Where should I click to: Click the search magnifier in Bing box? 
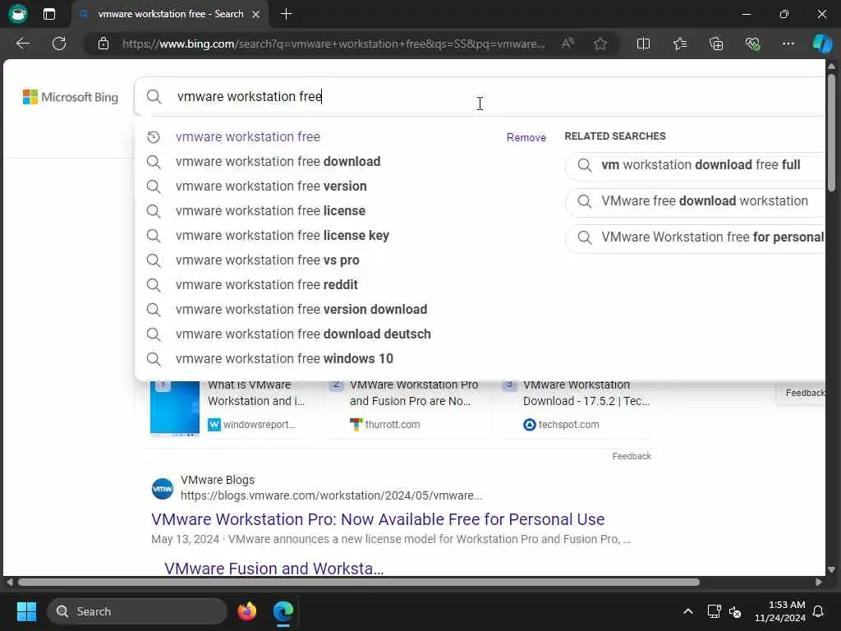coord(154,97)
